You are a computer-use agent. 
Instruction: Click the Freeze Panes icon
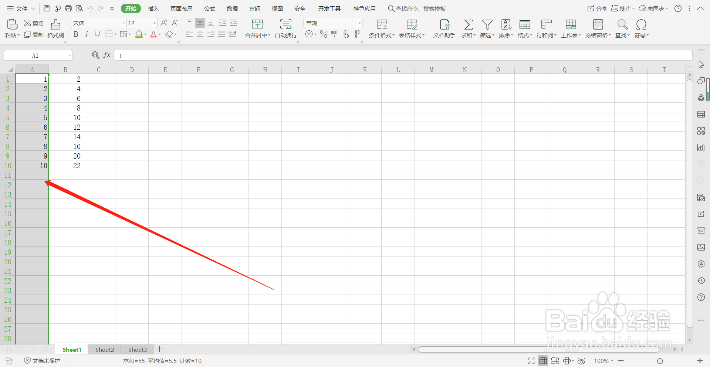pos(598,25)
